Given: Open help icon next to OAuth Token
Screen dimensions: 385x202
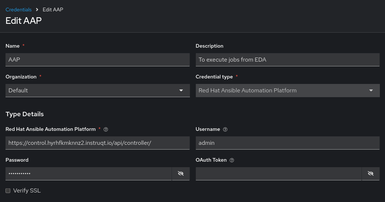Looking at the screenshot, I should [232, 160].
